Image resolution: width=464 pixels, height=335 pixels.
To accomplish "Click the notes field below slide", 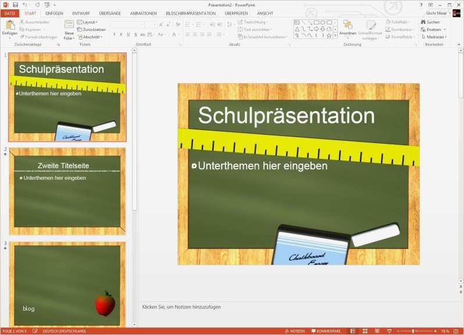I will click(299, 307).
